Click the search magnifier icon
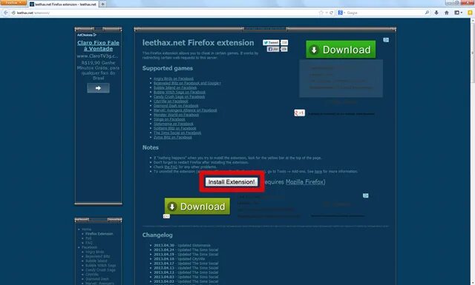475x285 pixels. click(x=427, y=13)
